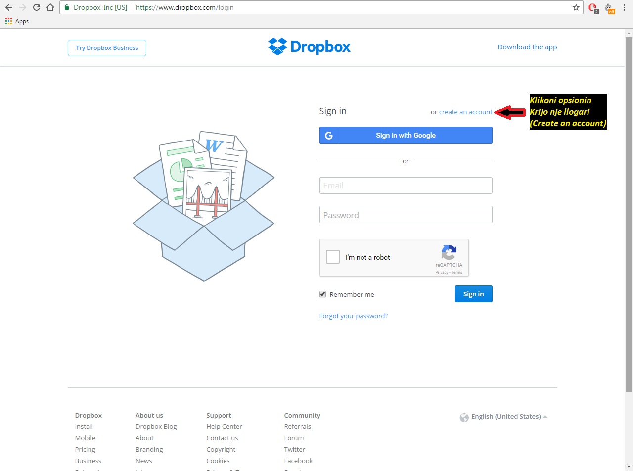The image size is (633, 471).
Task: Bookmark this page with star icon
Action: pos(576,7)
